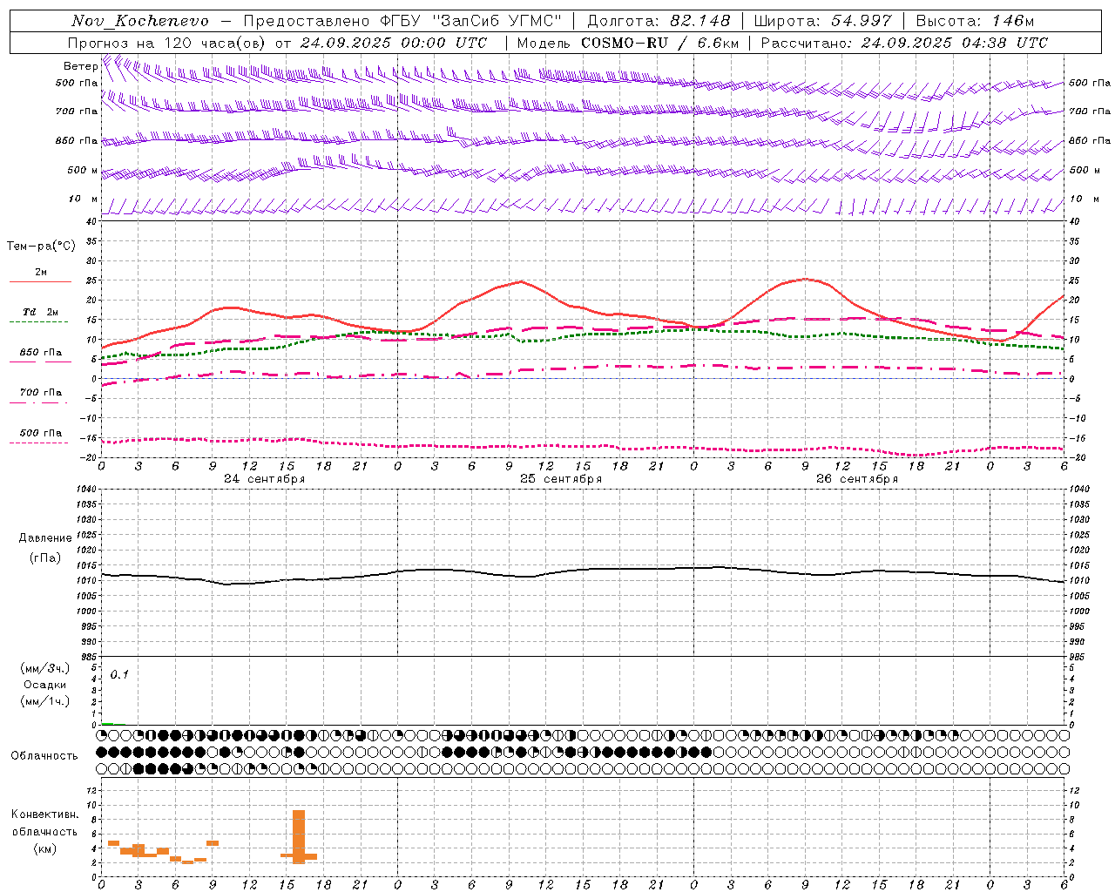Click the 500 м wind level label at left
The height and width of the screenshot is (892, 1115).
click(x=83, y=170)
